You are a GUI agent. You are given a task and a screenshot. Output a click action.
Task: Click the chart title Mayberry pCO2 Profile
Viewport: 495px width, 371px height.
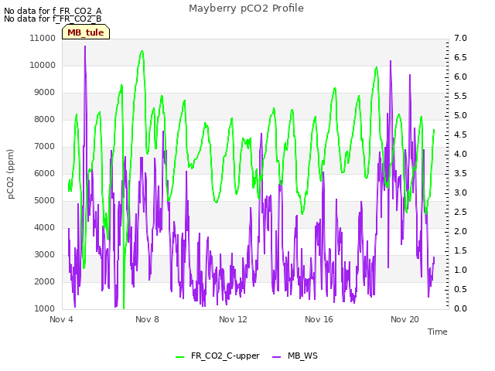246,9
